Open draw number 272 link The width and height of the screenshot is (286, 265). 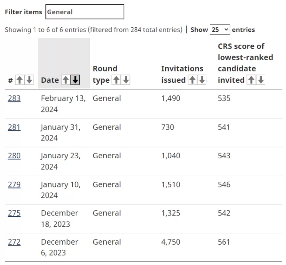point(14,242)
